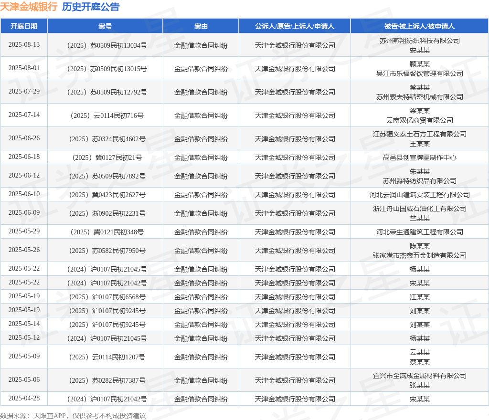489x420 pixels.
Task: Click defendant 宜兴市全满成金属材料有限公司
Action: click(x=419, y=376)
